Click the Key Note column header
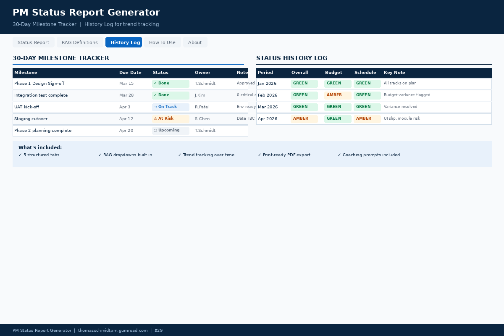This screenshot has width=504, height=336. pyautogui.click(x=394, y=73)
